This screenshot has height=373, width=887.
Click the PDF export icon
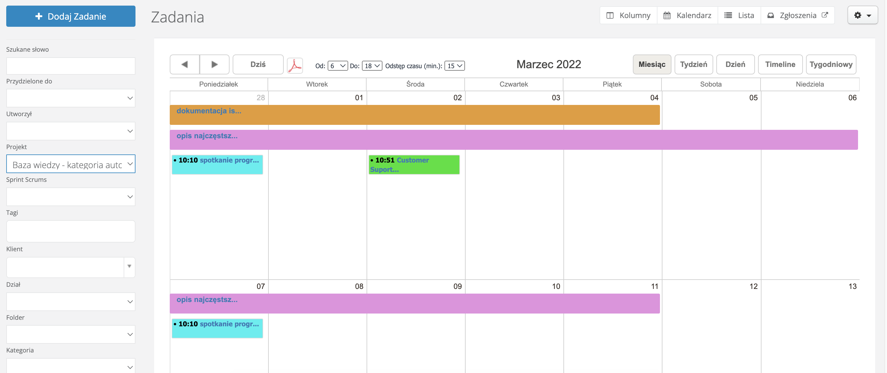(295, 65)
